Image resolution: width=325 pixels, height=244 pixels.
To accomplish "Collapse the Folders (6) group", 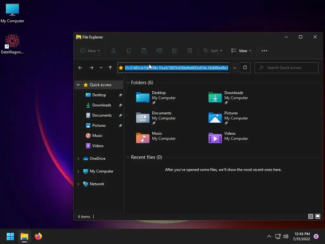I will pyautogui.click(x=128, y=83).
